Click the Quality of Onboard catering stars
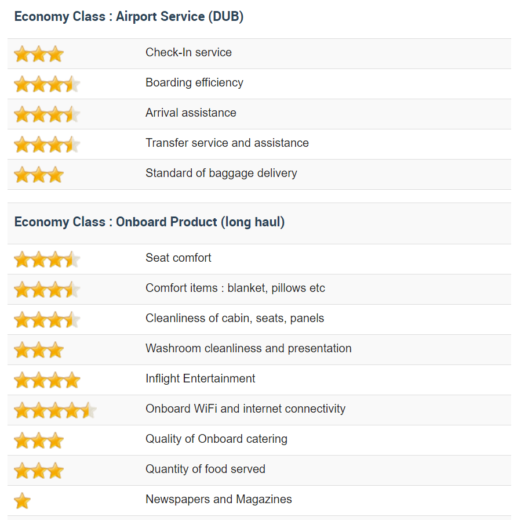 click(38, 440)
